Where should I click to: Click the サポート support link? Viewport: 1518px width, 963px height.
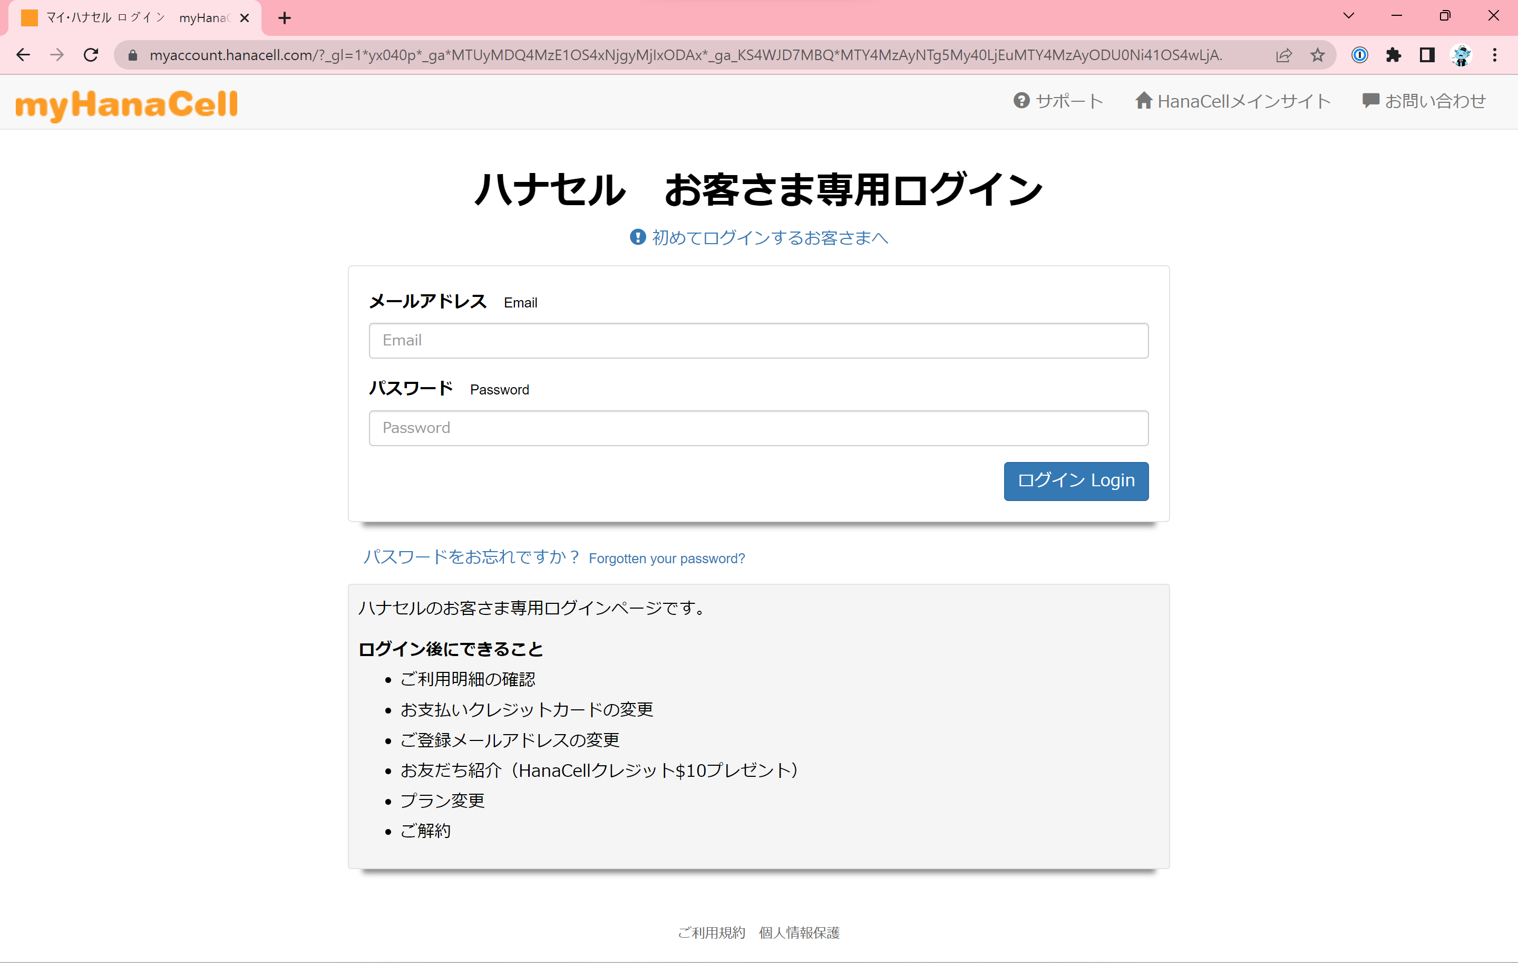1058,101
